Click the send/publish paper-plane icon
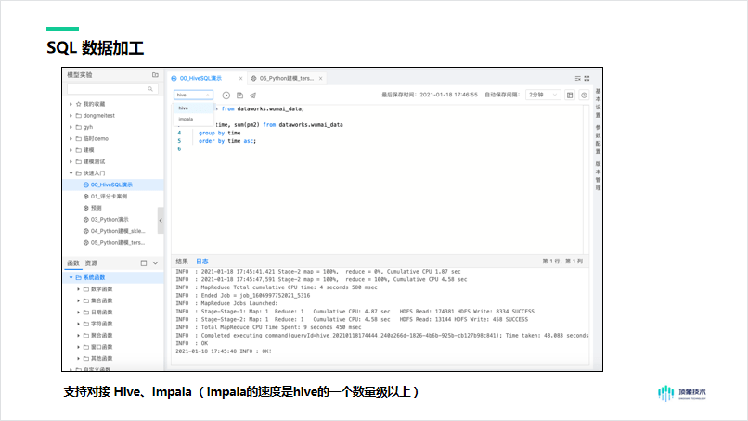 click(x=252, y=95)
